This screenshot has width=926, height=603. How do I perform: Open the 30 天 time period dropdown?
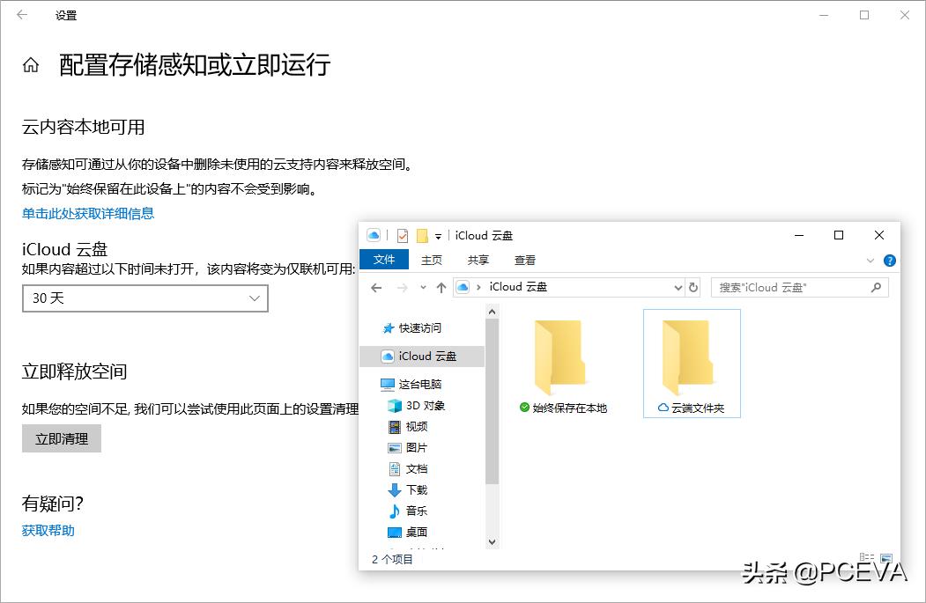144,298
